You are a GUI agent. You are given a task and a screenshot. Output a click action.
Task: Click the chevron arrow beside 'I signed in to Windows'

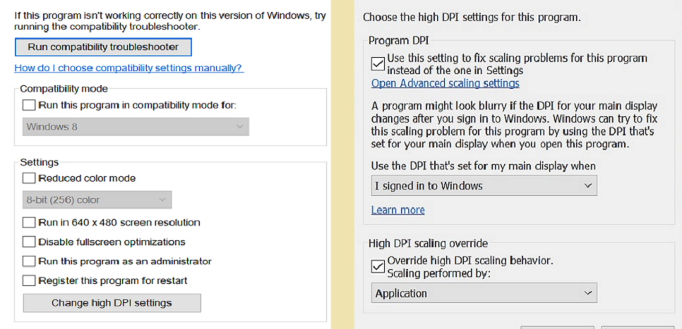(587, 186)
